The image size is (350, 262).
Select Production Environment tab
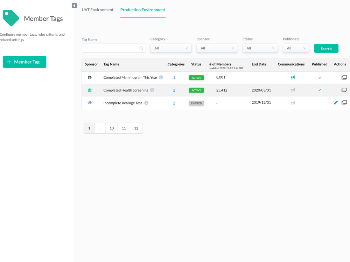click(x=143, y=10)
